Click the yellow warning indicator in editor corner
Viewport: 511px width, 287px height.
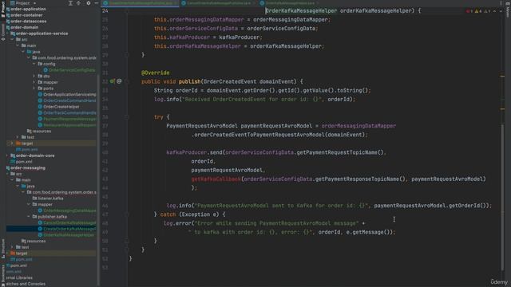[478, 11]
